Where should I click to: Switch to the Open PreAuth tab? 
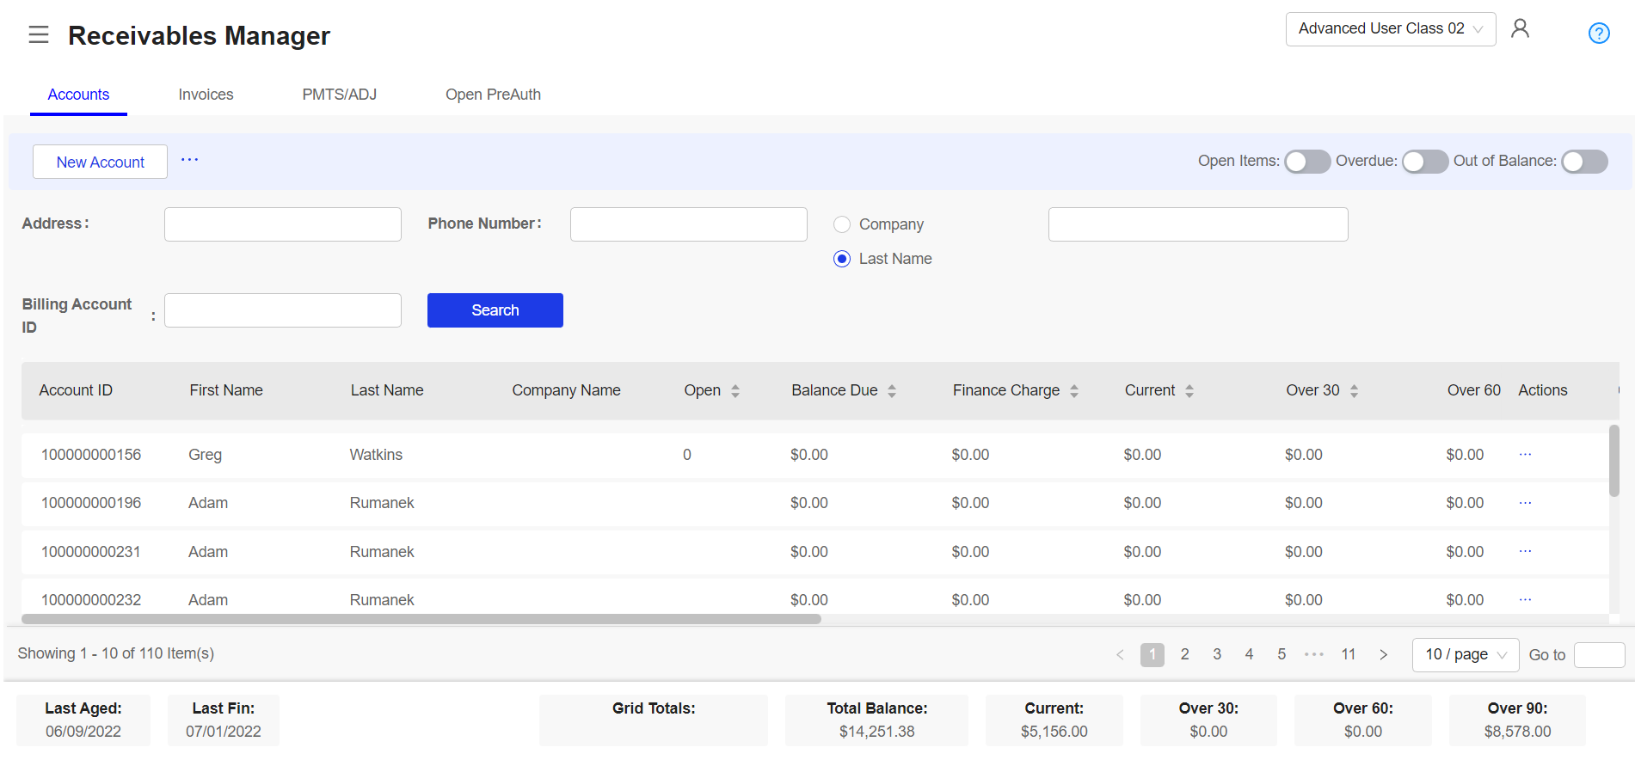[493, 95]
